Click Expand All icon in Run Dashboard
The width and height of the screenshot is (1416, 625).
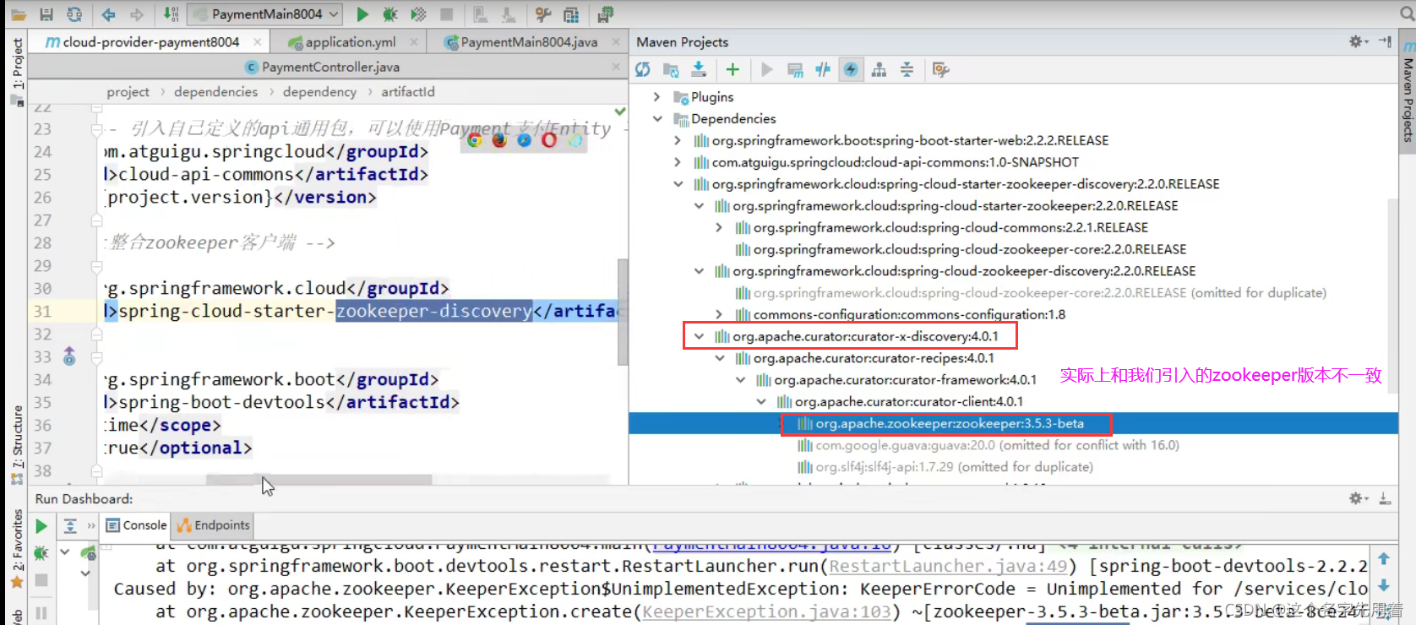[70, 526]
